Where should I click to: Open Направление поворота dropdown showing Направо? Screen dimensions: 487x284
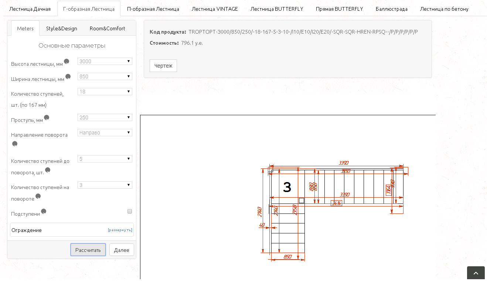click(105, 133)
